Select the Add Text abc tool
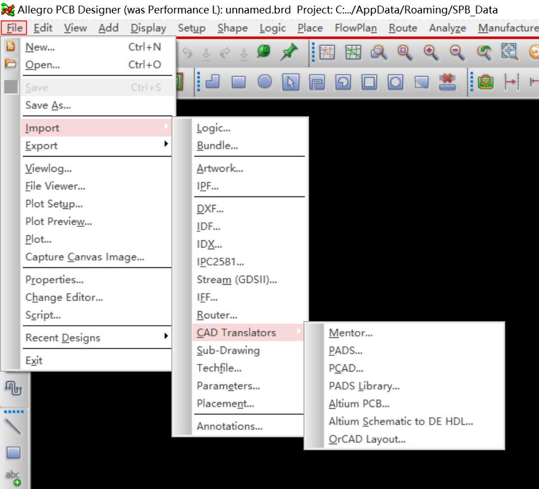Screen dimensions: 539x489 tap(13, 478)
